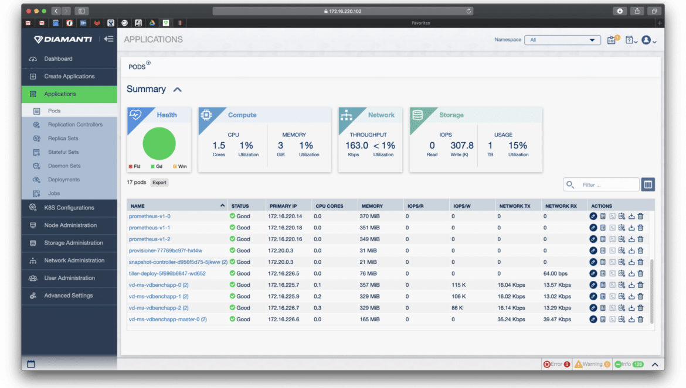Screen dimensions: 686x388
Task: Click the browser address bar
Action: click(x=343, y=11)
